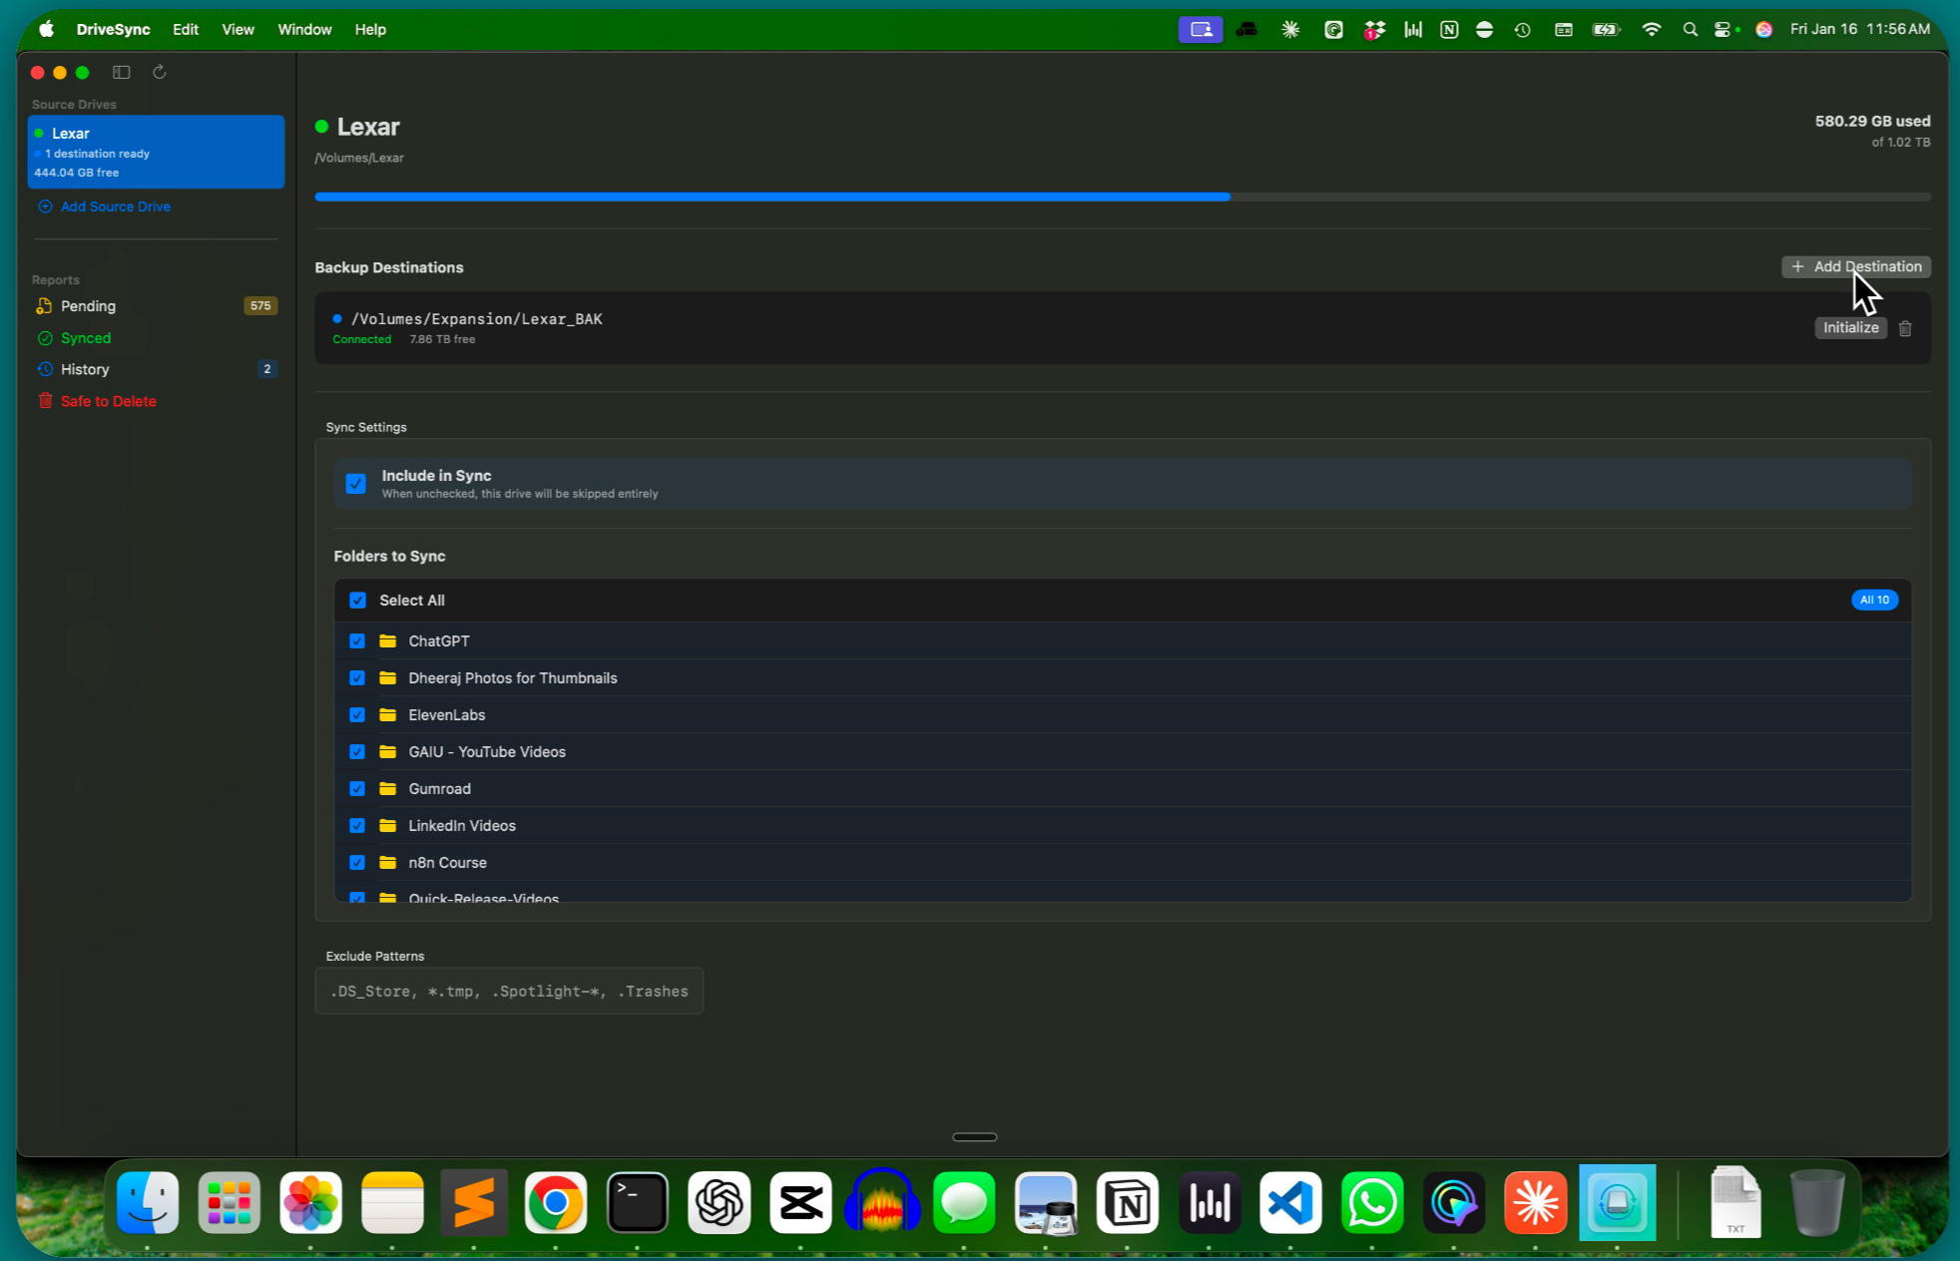
Task: Click the Lexar storage usage bar
Action: (x=1122, y=197)
